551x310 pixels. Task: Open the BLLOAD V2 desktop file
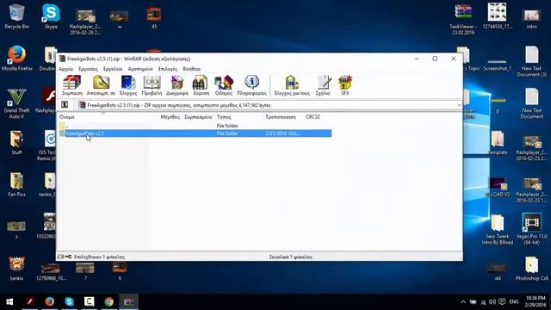tap(498, 187)
